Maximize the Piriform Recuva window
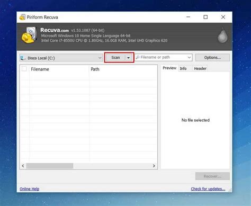This screenshot has width=251, height=206. pyautogui.click(x=205, y=17)
